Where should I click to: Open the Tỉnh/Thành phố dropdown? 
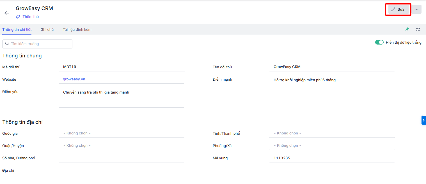point(332,133)
